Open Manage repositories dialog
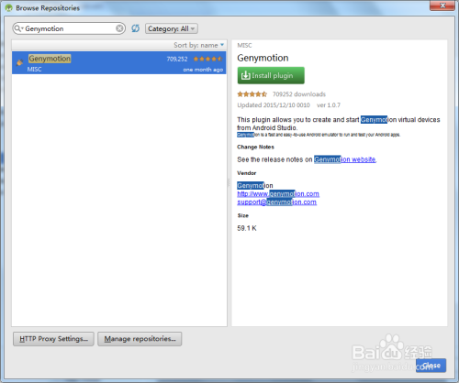Viewport: 459px width, 383px height. (x=140, y=339)
